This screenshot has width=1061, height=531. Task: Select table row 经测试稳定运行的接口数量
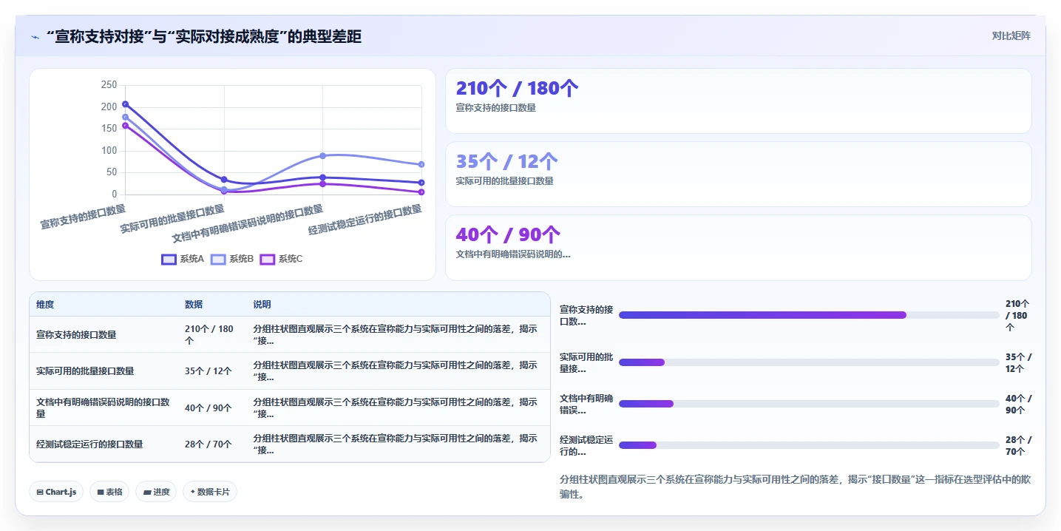click(290, 444)
